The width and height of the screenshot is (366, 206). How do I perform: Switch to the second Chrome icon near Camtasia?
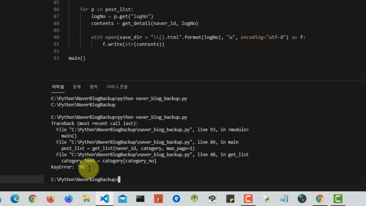320,198
